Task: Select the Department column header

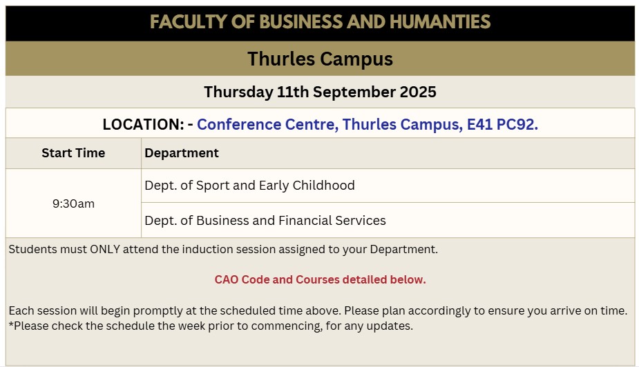Action: tap(182, 153)
